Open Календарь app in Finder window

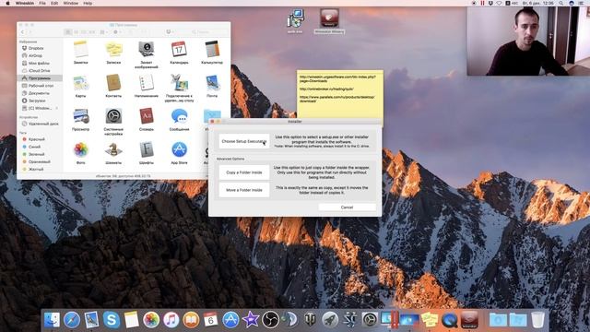179,53
